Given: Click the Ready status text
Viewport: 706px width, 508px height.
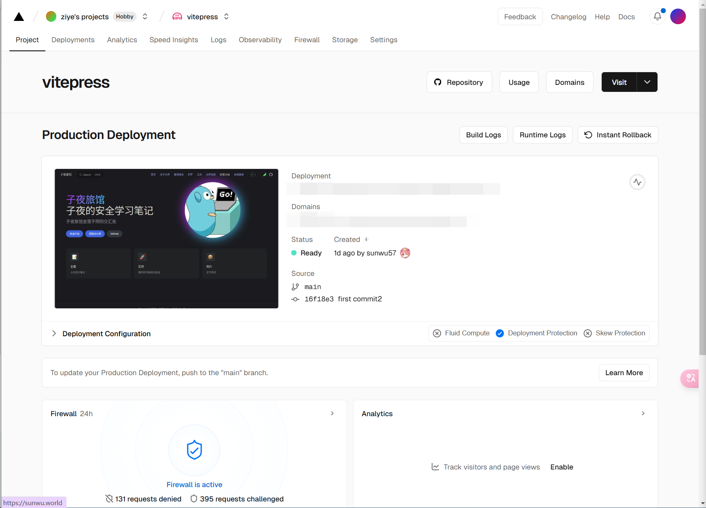Looking at the screenshot, I should click(311, 253).
